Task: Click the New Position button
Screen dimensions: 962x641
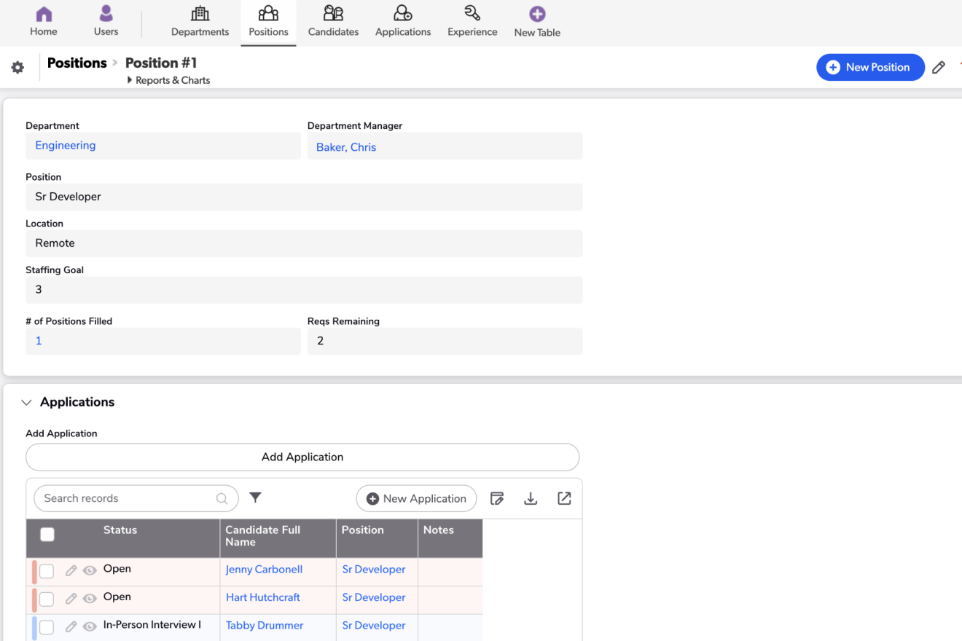Action: pos(869,67)
